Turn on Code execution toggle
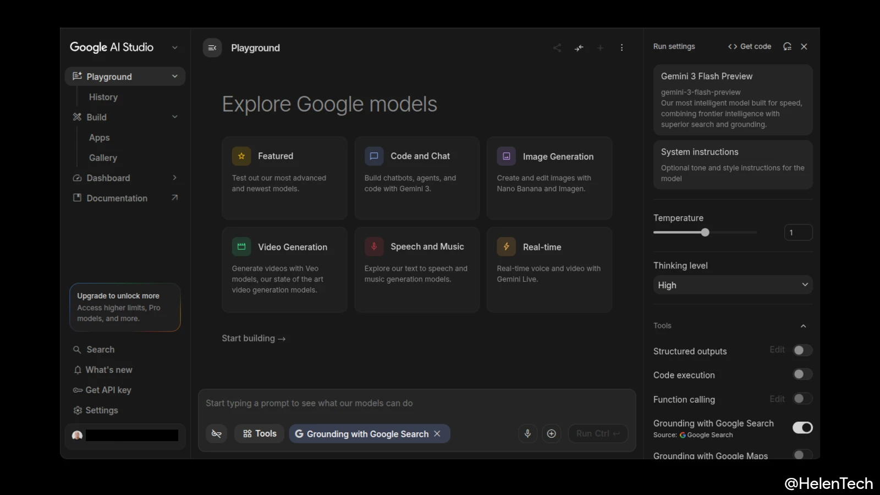Viewport: 880px width, 495px height. tap(802, 375)
